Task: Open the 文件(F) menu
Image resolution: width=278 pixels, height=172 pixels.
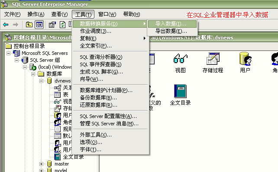Action: [12, 14]
